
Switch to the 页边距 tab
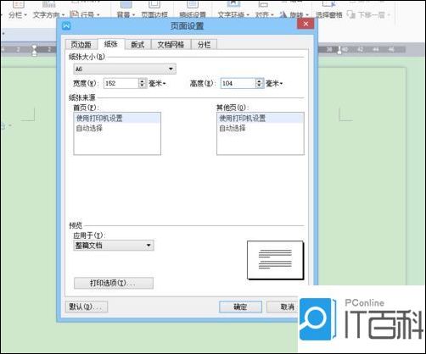(81, 44)
